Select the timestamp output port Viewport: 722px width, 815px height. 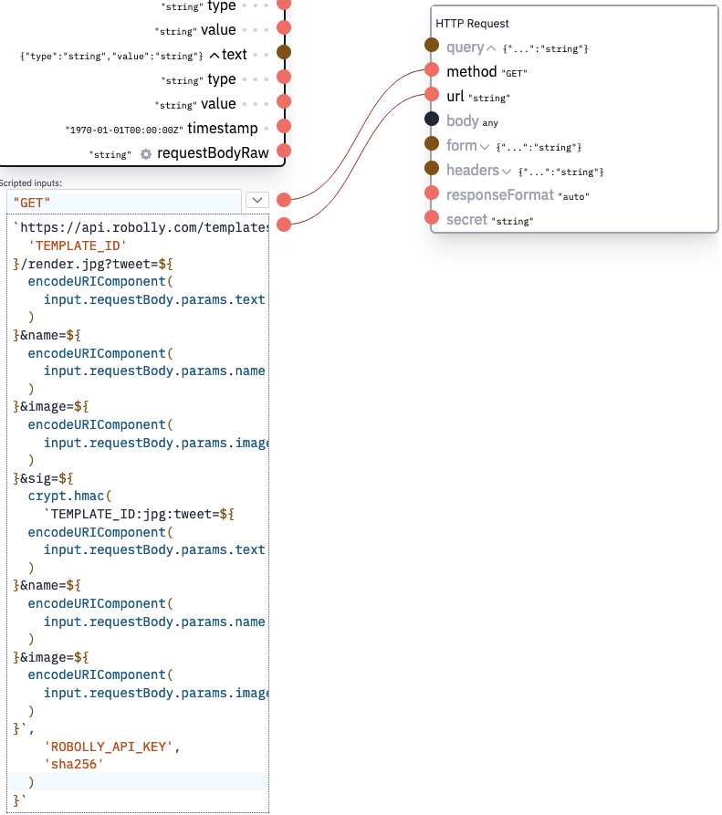click(x=284, y=126)
